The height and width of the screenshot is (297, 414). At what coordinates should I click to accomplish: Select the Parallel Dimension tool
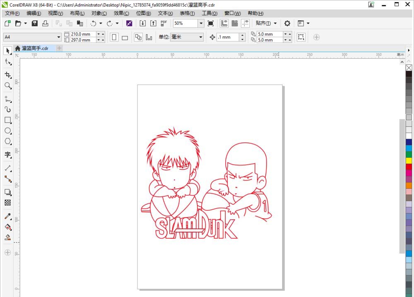(x=7, y=168)
